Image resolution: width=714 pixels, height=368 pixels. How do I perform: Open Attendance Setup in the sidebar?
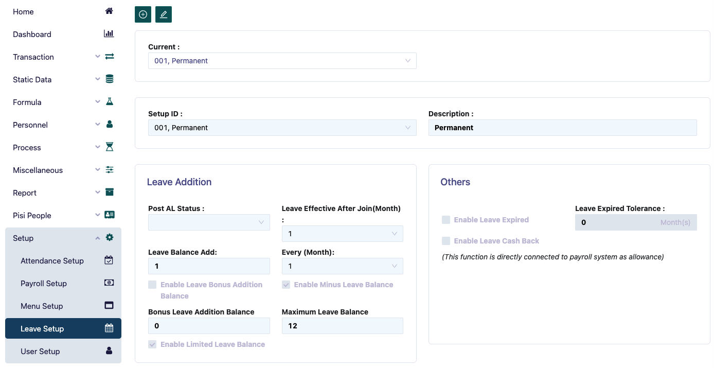point(52,261)
